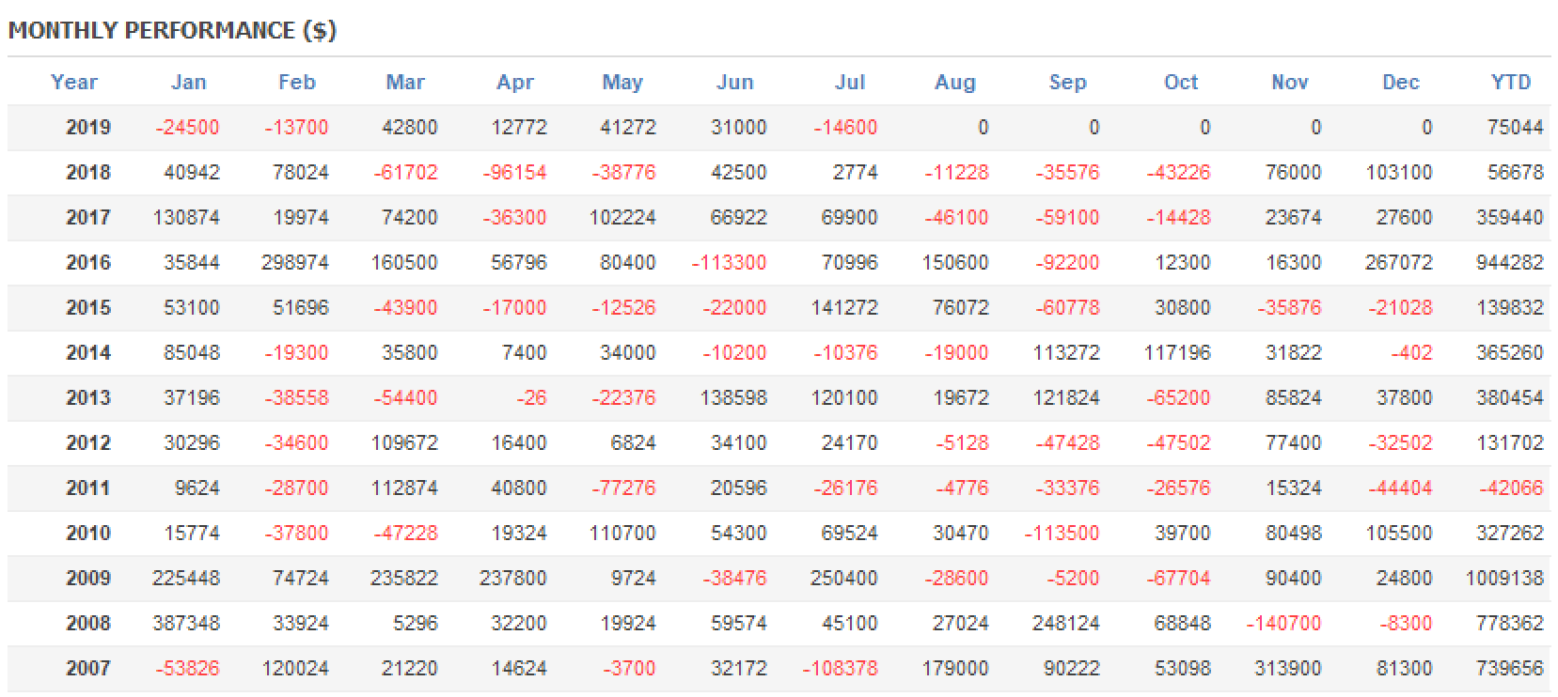Click the 2009 YTD value 1009138

(1504, 579)
